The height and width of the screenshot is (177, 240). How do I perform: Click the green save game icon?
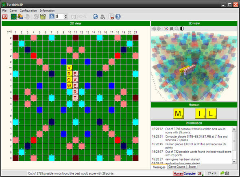(43, 17)
